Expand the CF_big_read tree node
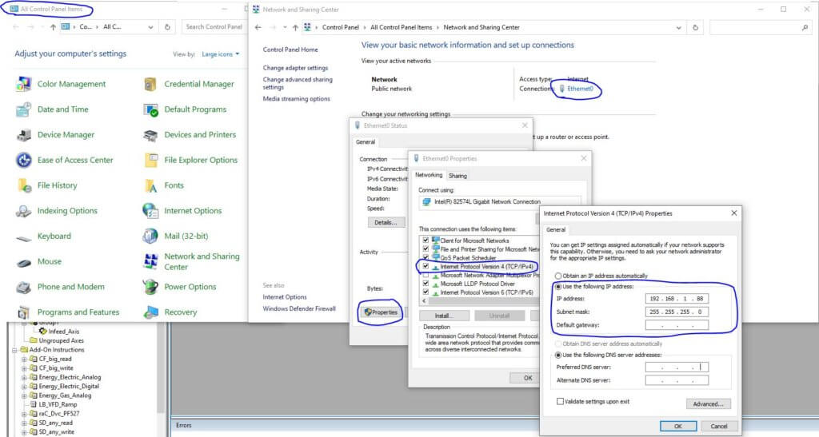 click(24, 359)
